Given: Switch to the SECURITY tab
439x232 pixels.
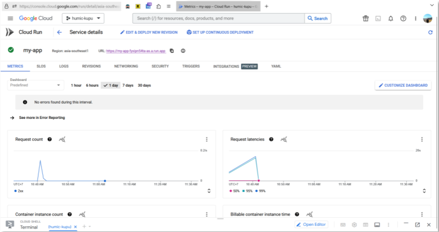Looking at the screenshot, I should click(x=160, y=66).
